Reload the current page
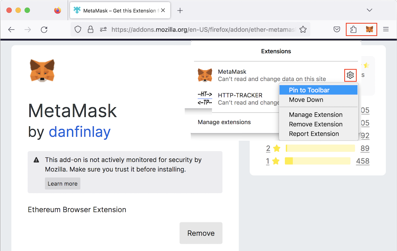397x251 pixels. coord(44,29)
